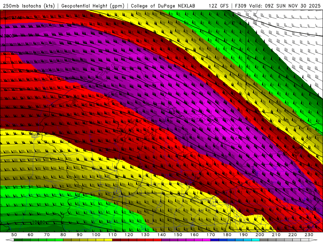Click the '250mb Isotachs (kts)' title text

[29, 6]
